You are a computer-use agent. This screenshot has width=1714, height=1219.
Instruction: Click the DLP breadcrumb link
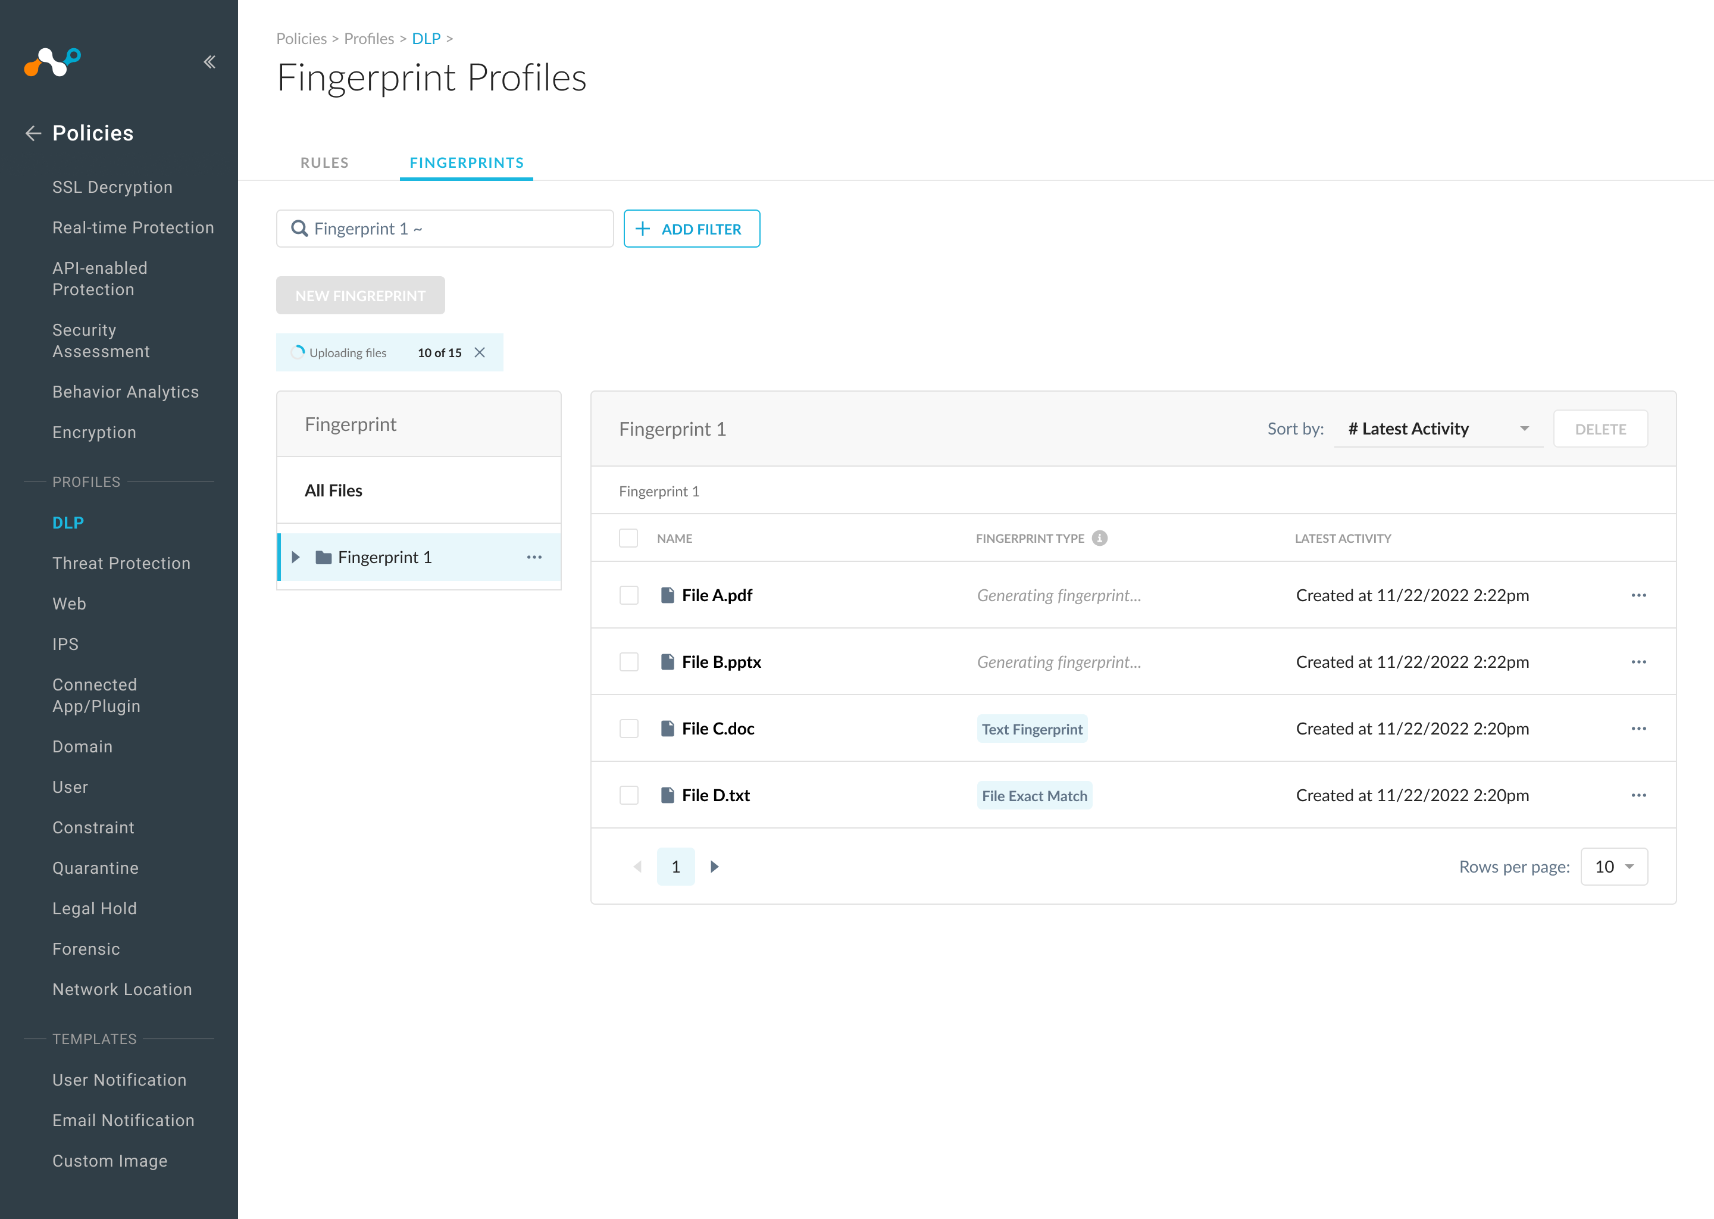click(x=426, y=38)
